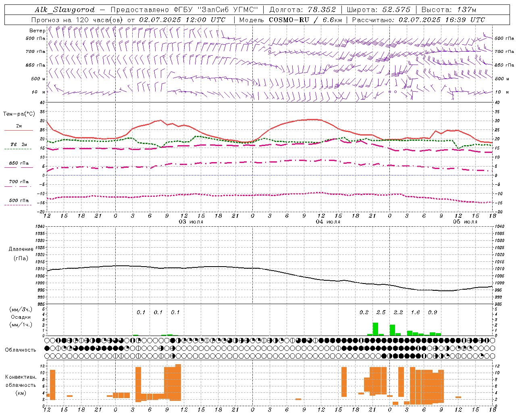Click the 05 июля date label
Image resolution: width=516 pixels, height=413 pixels.
click(x=465, y=222)
